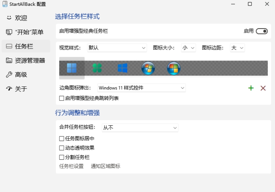Click the 行为调整和增强 heading
This screenshot has height=192, width=275.
(78, 113)
